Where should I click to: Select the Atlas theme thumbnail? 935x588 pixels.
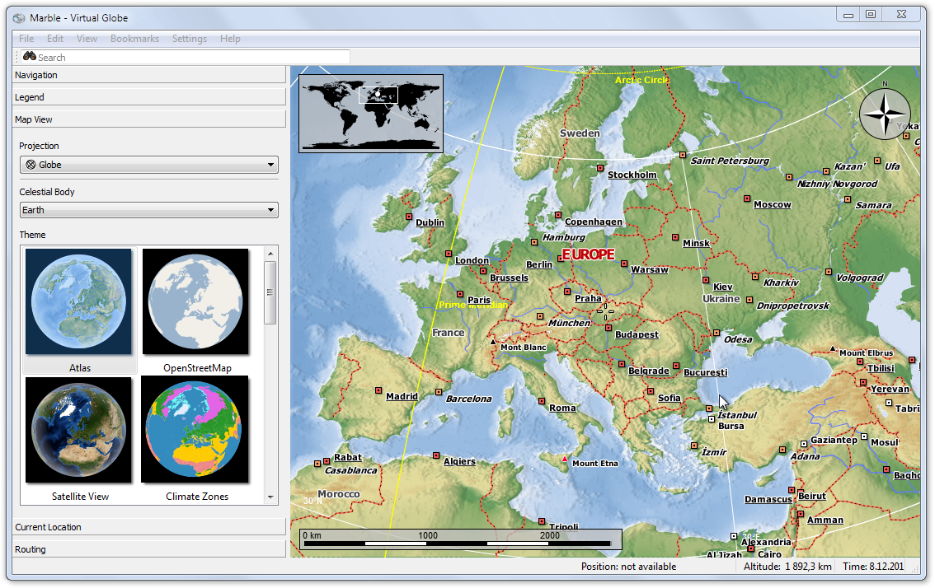pyautogui.click(x=79, y=310)
